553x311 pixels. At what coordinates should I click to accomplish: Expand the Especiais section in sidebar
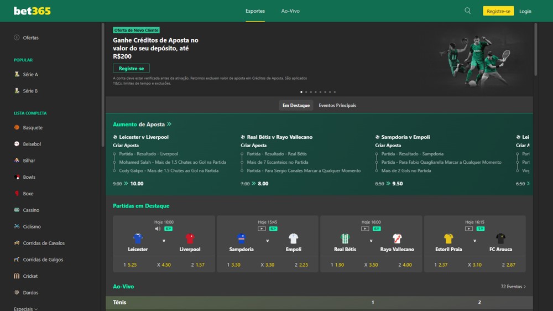[x=25, y=309]
